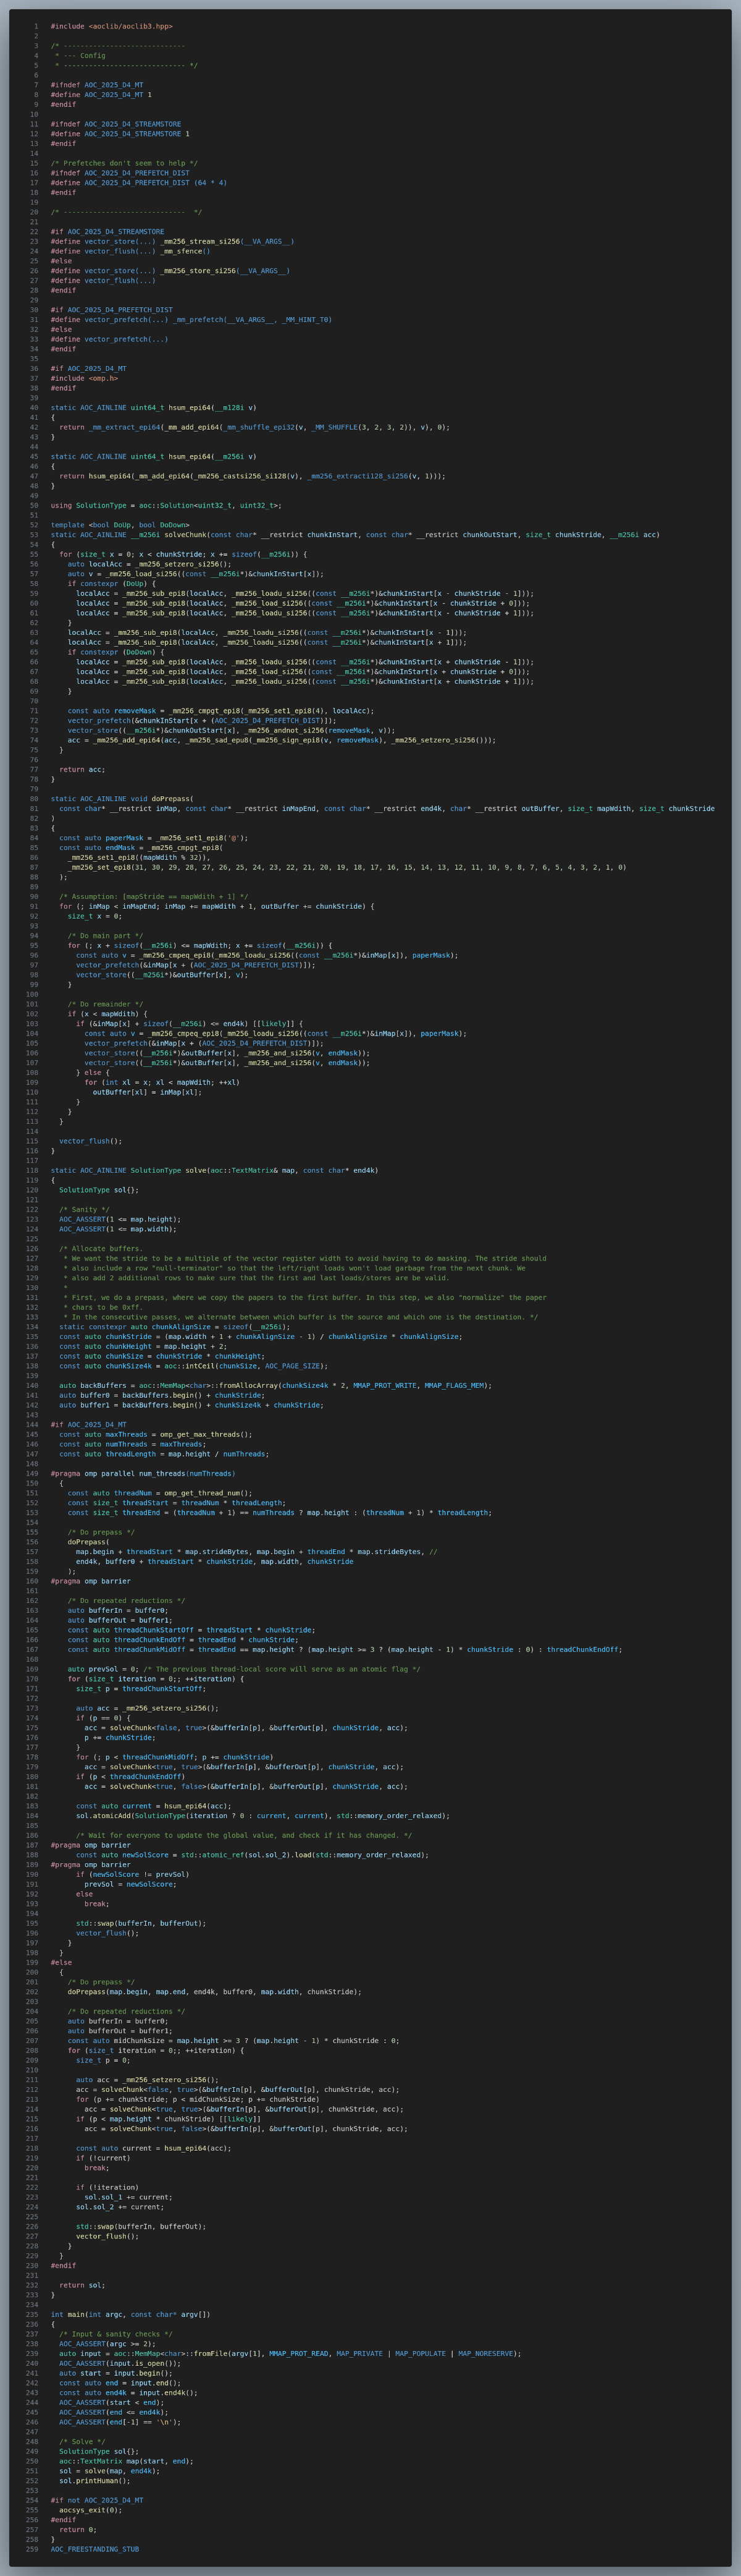Click 'removeMask' declaration on line 71

[135, 711]
